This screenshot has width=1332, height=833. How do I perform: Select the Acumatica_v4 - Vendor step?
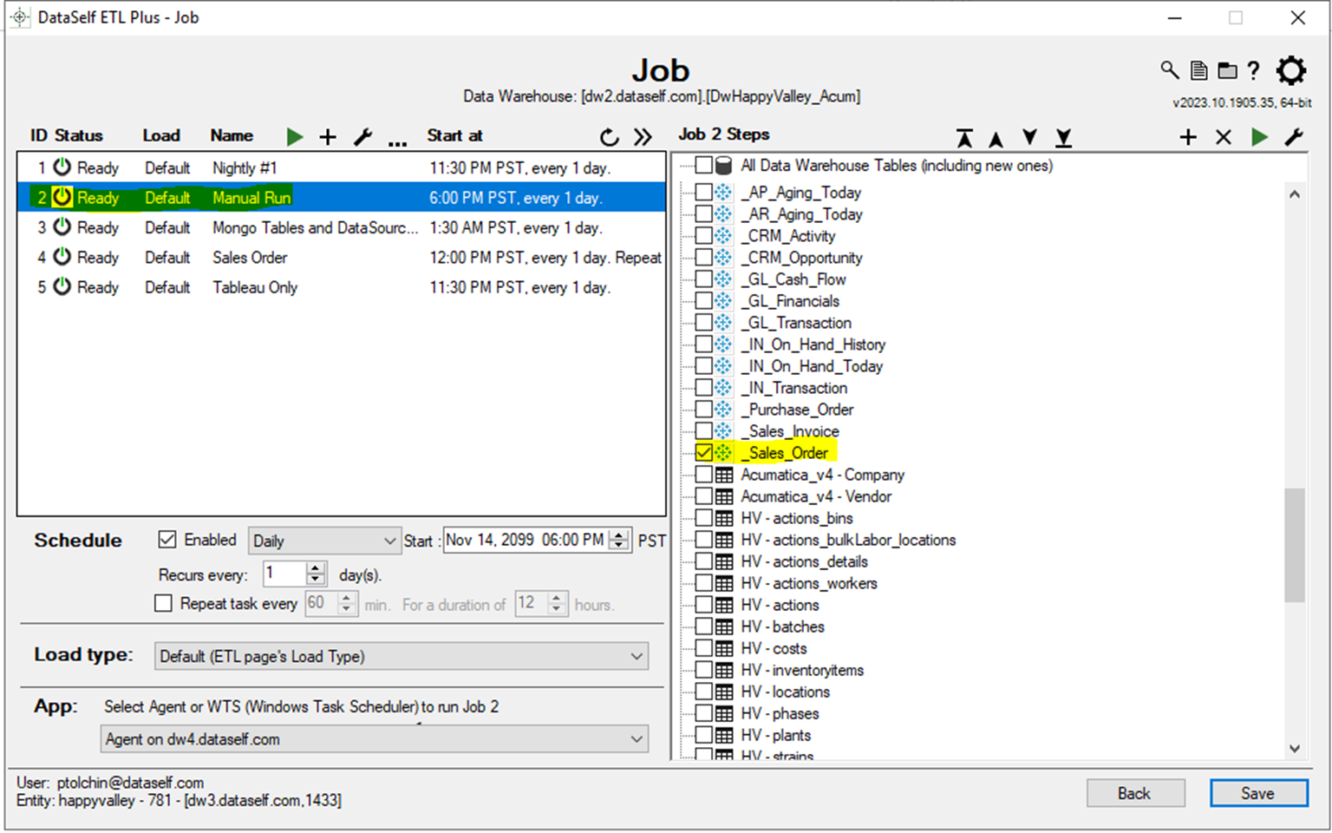click(816, 495)
